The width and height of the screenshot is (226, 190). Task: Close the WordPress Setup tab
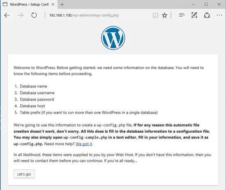[53, 5]
